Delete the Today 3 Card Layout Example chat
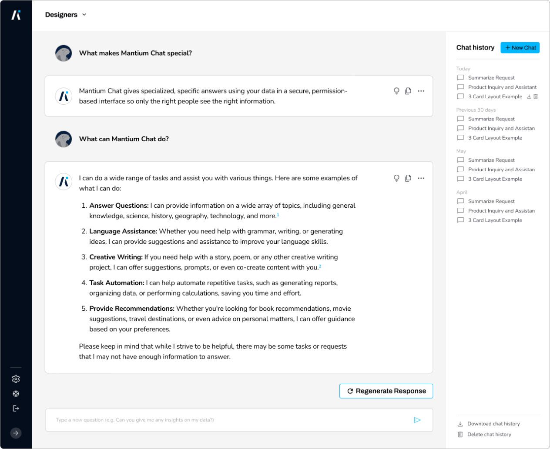The image size is (550, 449). click(536, 96)
